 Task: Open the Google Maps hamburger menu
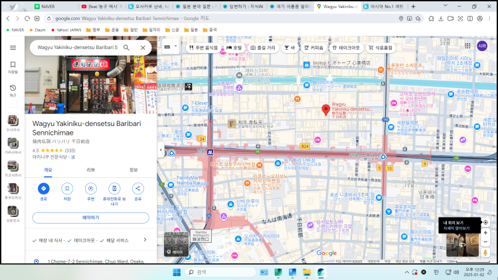13,48
